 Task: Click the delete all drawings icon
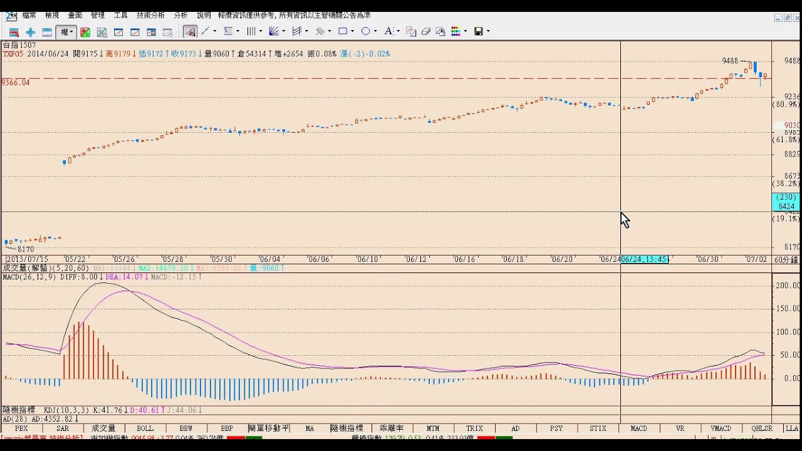pos(440,32)
